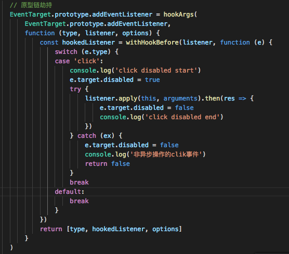
Task: Click the 'default:' label
Action: tap(70, 192)
